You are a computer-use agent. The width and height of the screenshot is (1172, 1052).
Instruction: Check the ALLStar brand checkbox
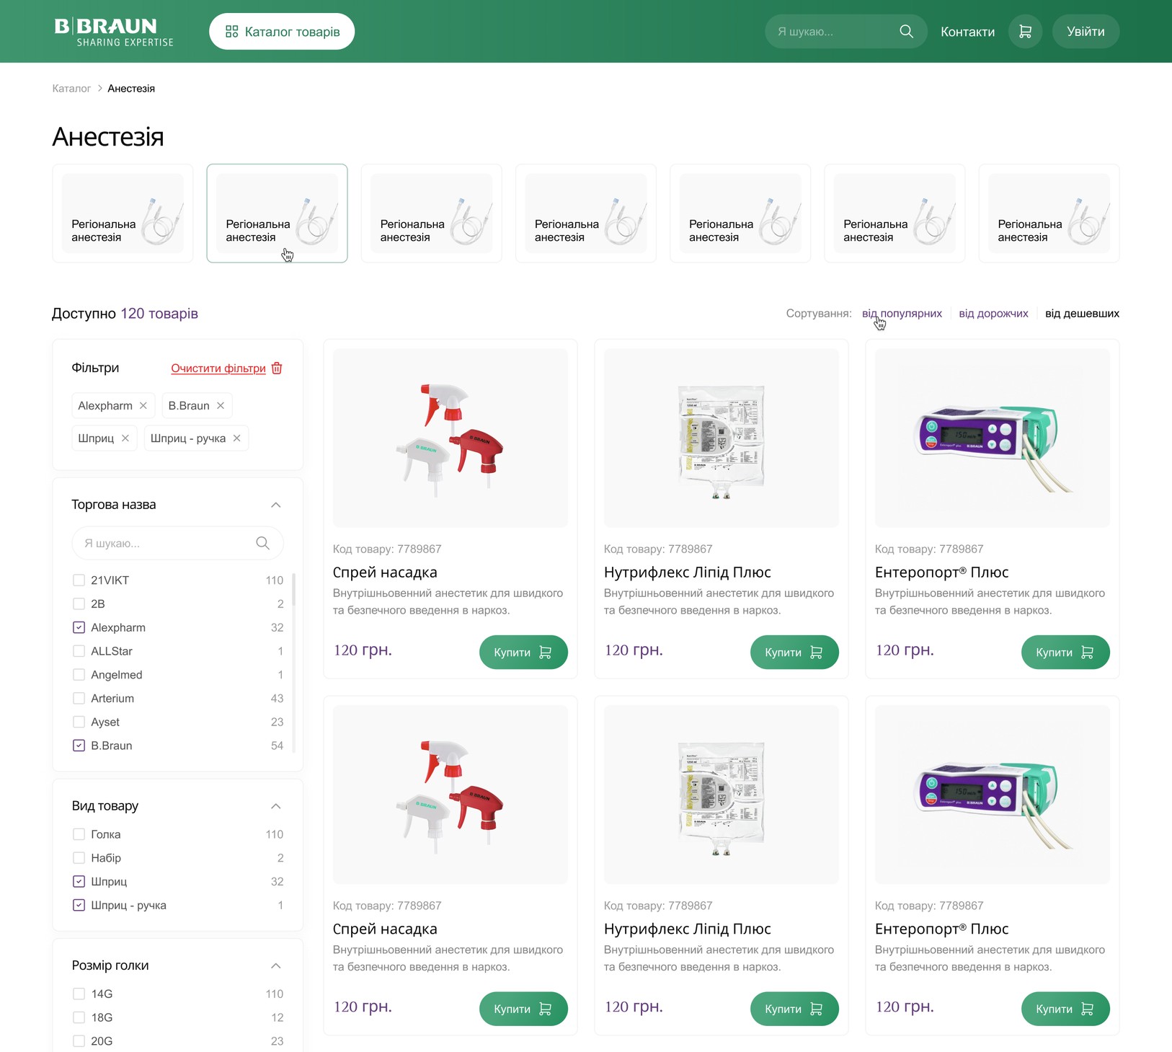(79, 651)
